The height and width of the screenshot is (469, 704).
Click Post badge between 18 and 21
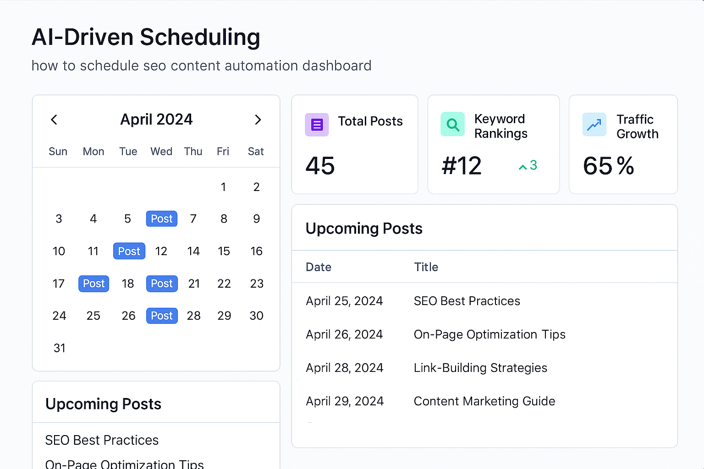click(x=162, y=284)
